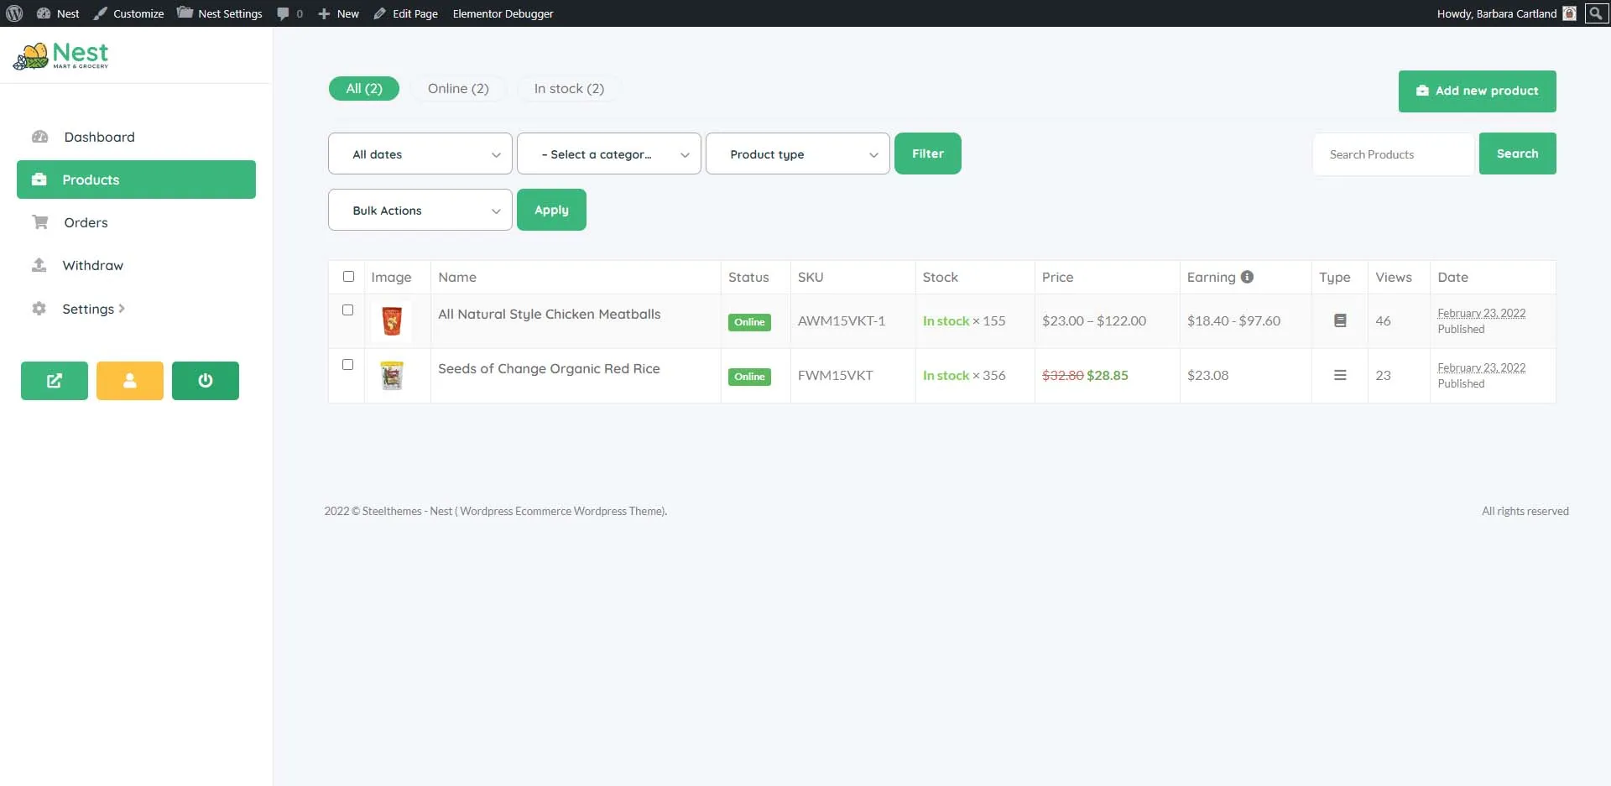The image size is (1611, 786).
Task: Open the Products sidebar section
Action: point(136,180)
